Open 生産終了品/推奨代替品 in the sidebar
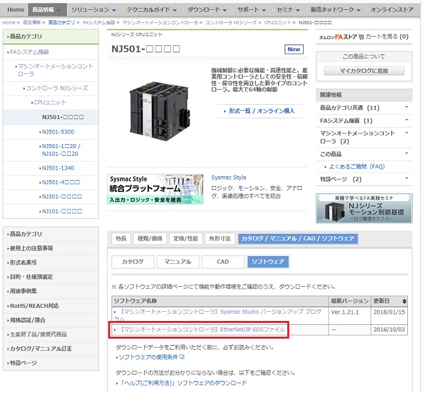The width and height of the screenshot is (423, 393). coord(38,334)
